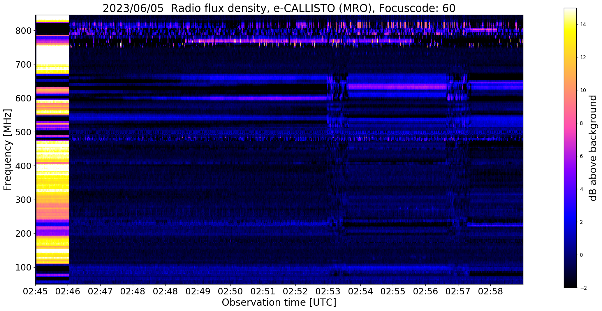This screenshot has height=311, width=602.
Task: Click the 'Frequency [MHz]' y-axis label
Action: coord(8,150)
